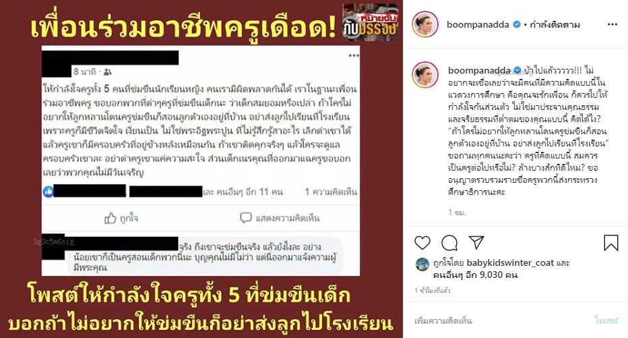Click boompanadda verified badge in header
Image resolution: width=628 pixels, height=338 pixels.
pyautogui.click(x=517, y=24)
